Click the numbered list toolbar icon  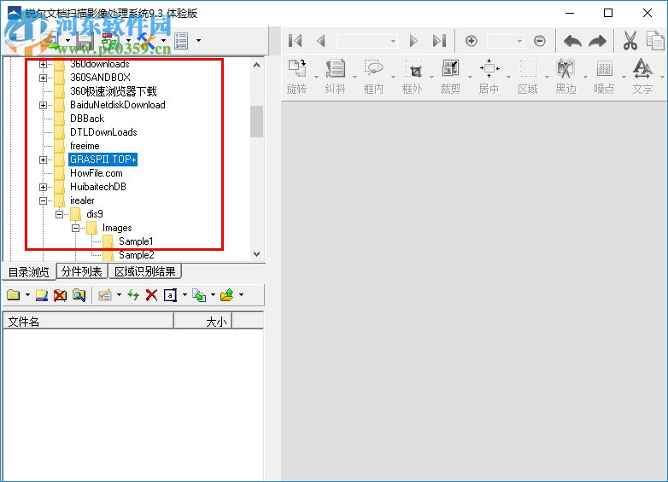pos(181,41)
